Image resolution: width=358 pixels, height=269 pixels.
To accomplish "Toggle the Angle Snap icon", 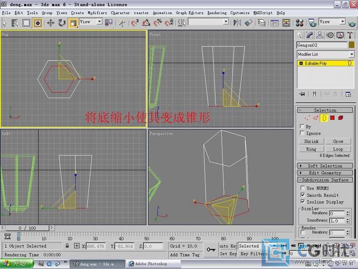I will 146,23.
